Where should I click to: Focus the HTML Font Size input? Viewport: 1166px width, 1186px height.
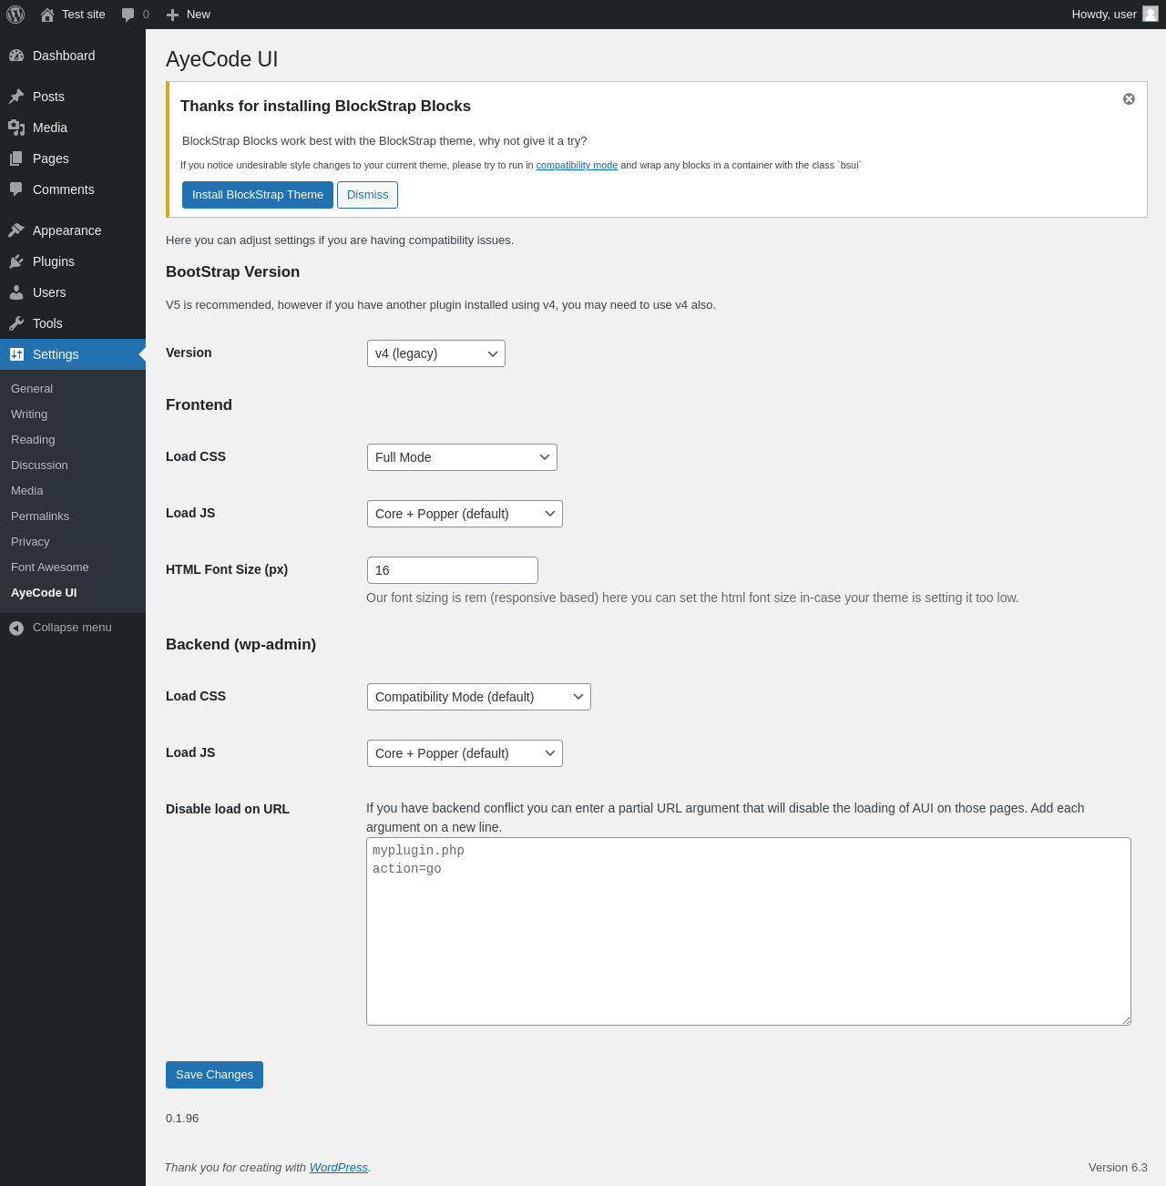pos(453,570)
